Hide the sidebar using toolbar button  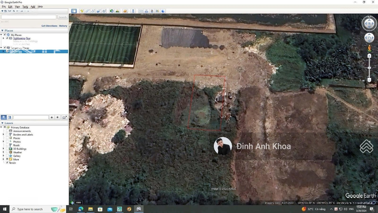pos(74,11)
